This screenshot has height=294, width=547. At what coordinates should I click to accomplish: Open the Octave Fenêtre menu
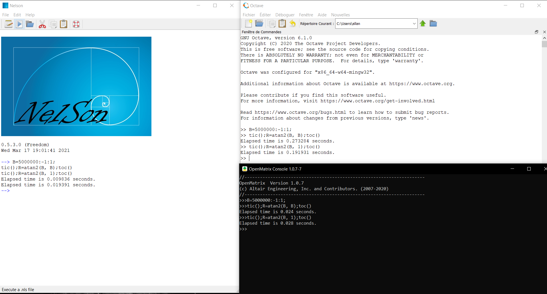click(306, 15)
